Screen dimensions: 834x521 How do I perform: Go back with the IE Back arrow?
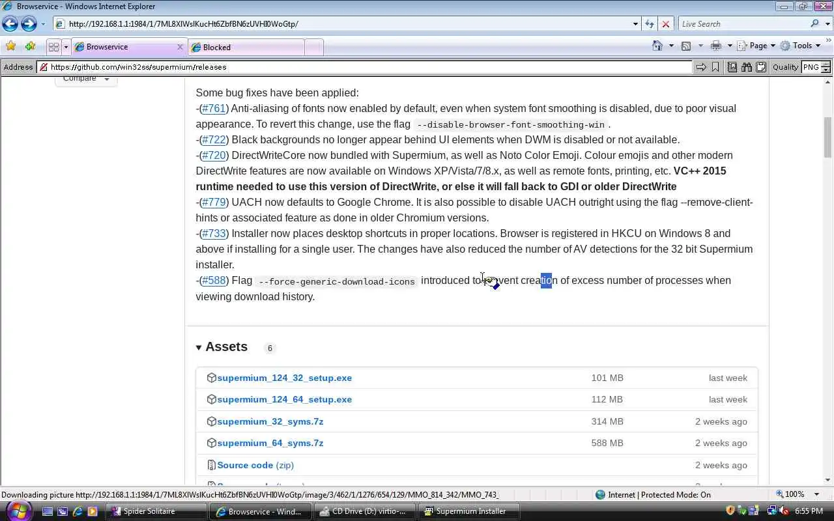tap(10, 24)
